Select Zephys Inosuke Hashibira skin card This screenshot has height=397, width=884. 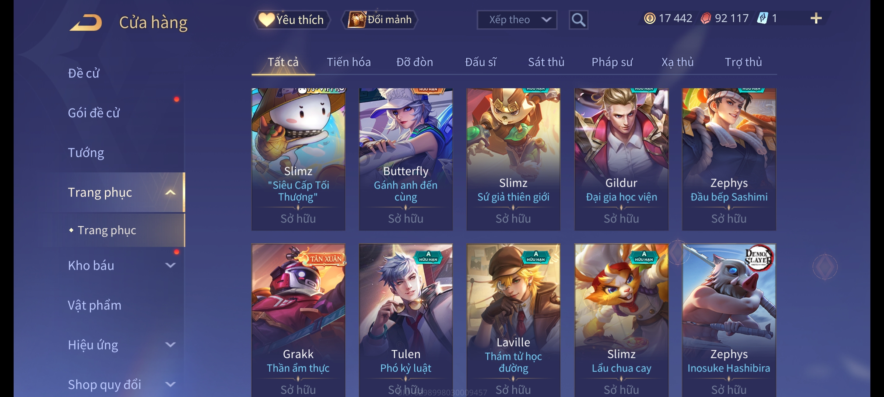click(x=729, y=320)
